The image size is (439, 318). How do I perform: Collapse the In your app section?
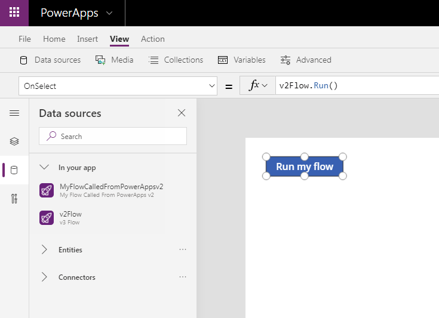click(x=44, y=167)
